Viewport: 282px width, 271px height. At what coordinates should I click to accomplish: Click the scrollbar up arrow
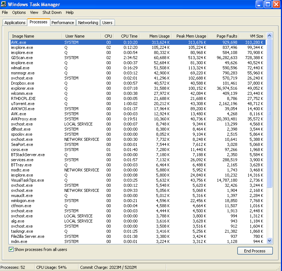(x=270, y=35)
